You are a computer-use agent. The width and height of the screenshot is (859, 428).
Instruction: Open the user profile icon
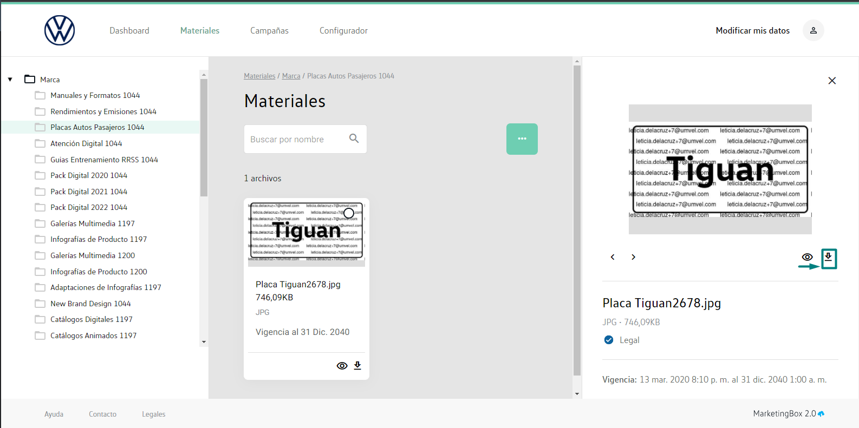(x=813, y=30)
